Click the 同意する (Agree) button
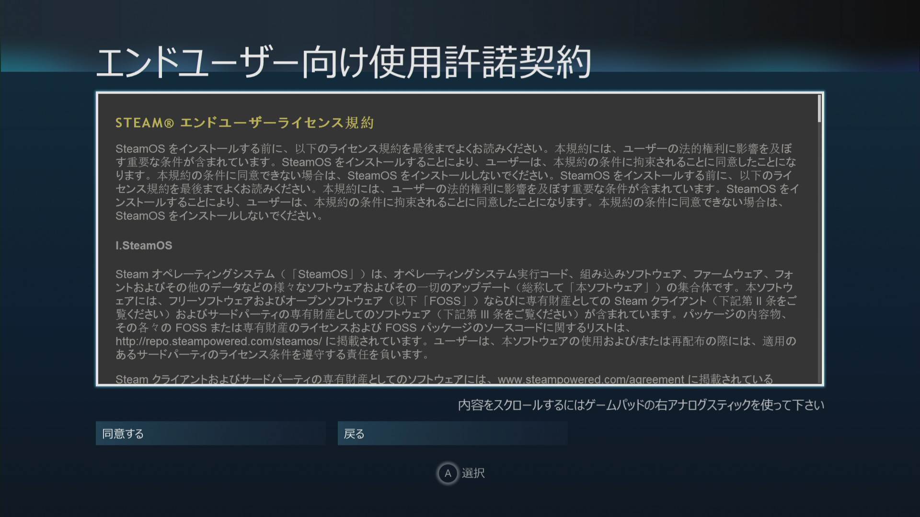The image size is (920, 517). [210, 433]
